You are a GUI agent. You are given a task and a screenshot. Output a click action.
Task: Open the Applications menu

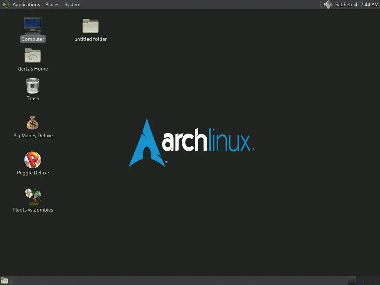click(x=26, y=4)
